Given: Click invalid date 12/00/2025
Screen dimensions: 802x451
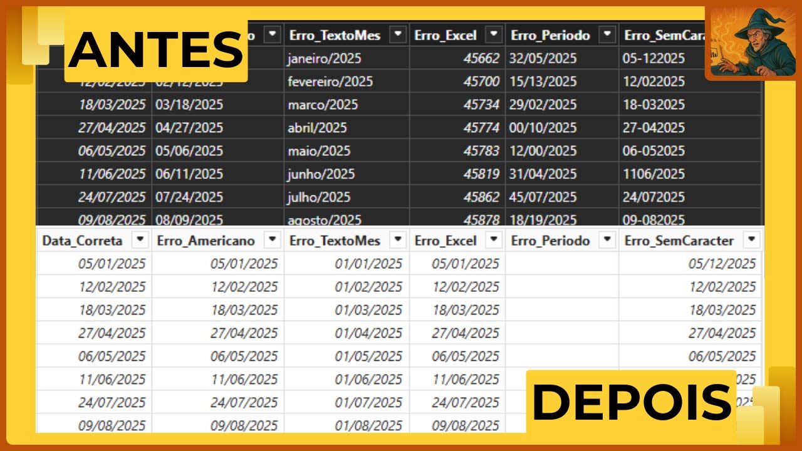Looking at the screenshot, I should coord(544,151).
